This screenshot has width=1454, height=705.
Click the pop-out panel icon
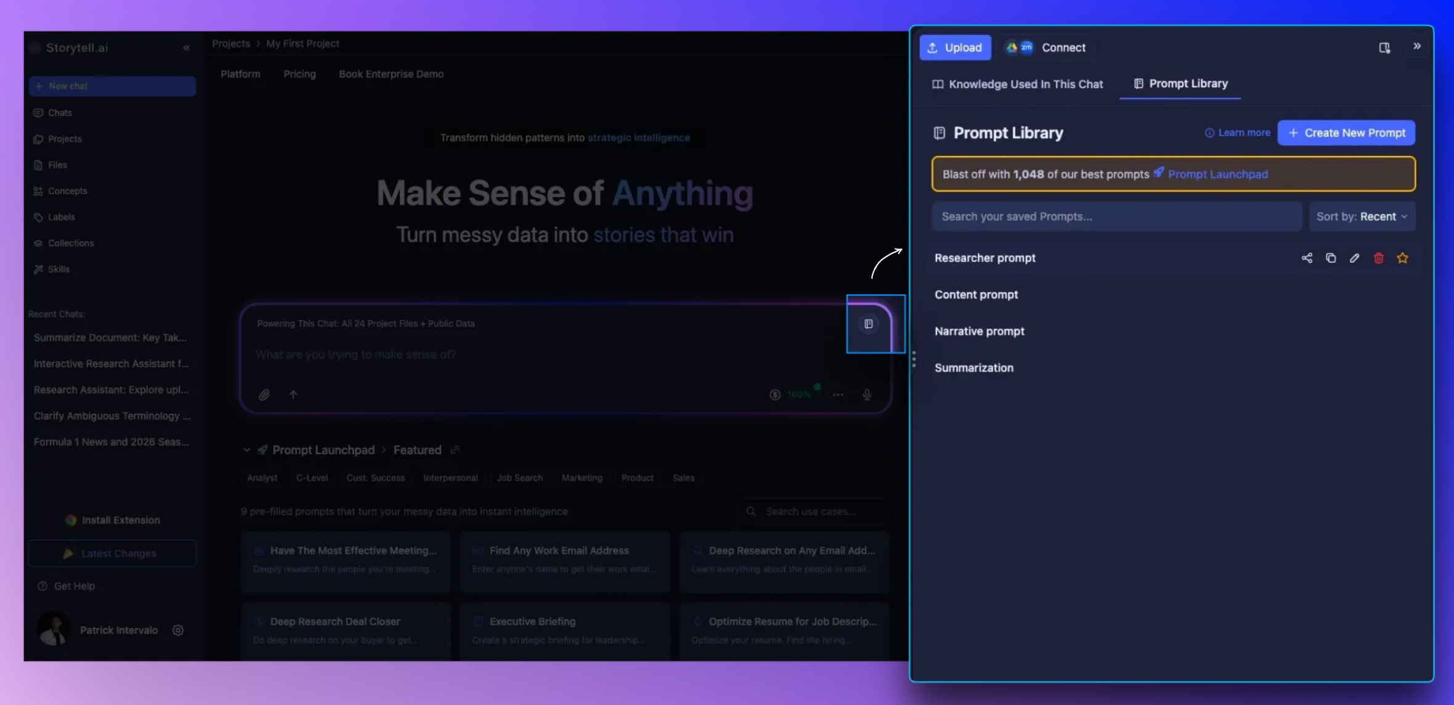point(1384,47)
